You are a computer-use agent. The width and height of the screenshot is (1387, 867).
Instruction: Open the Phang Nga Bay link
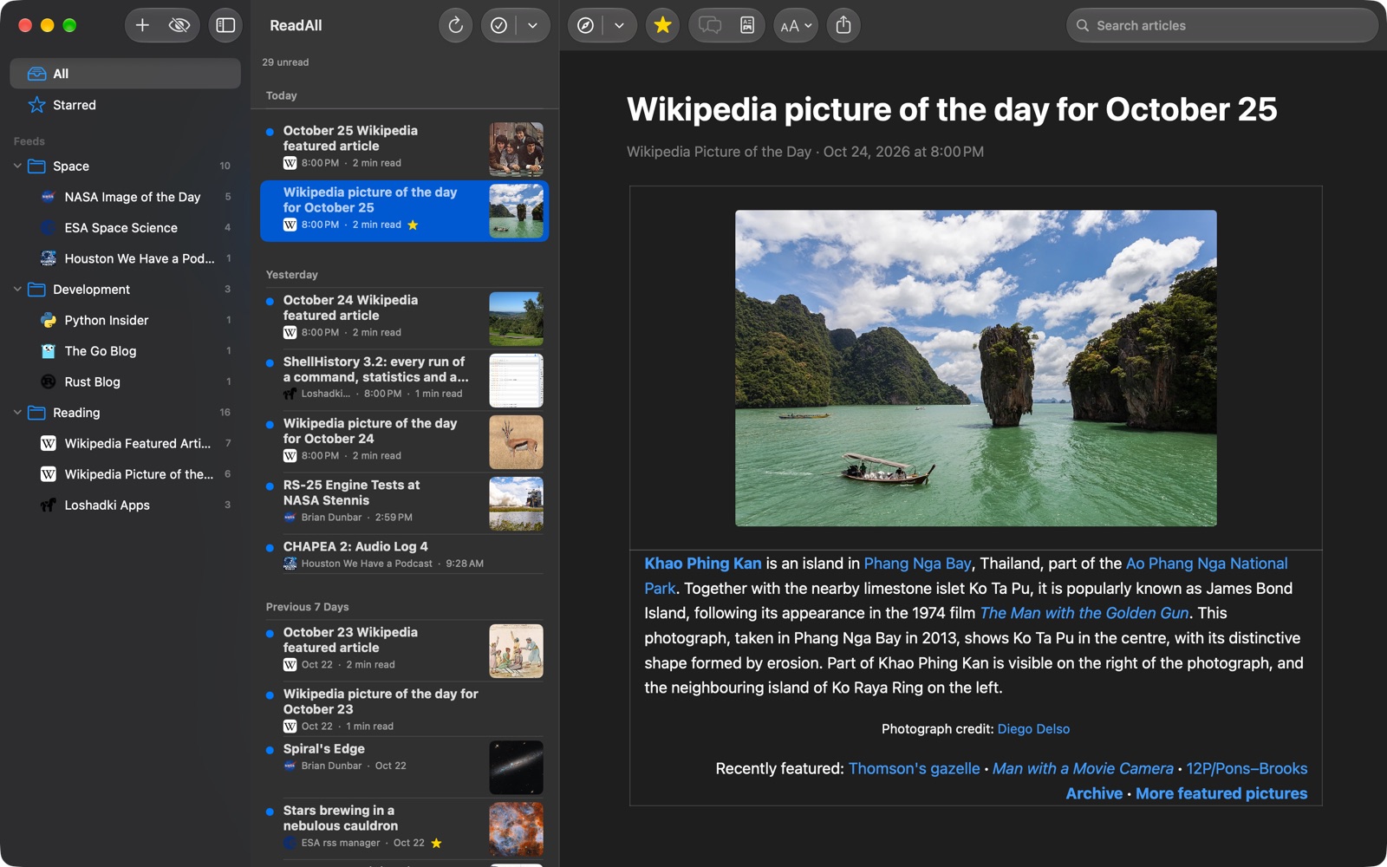coord(917,563)
